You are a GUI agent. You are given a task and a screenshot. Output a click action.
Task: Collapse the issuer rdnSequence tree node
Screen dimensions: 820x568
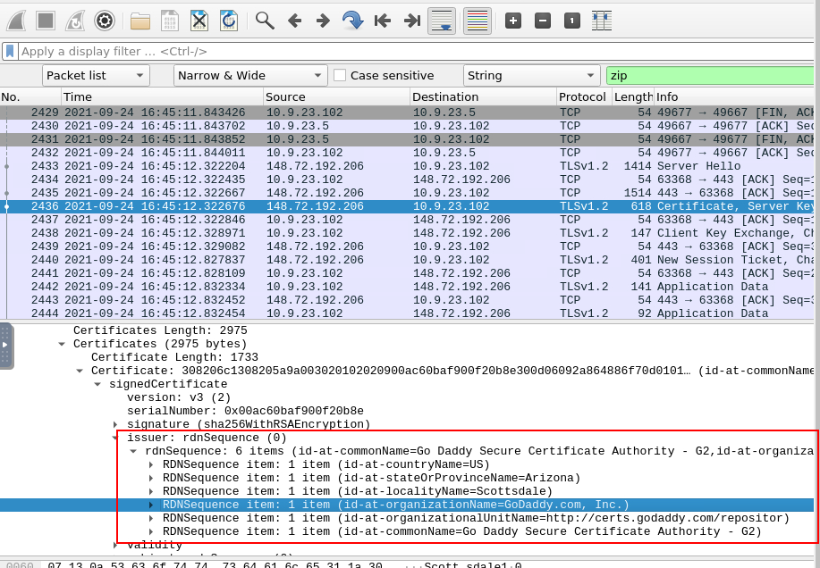tap(116, 438)
